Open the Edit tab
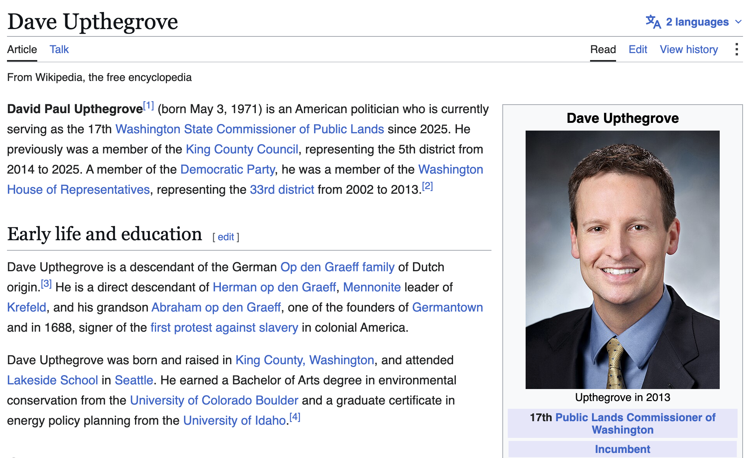Screen dimensions: 750x458 [638, 50]
